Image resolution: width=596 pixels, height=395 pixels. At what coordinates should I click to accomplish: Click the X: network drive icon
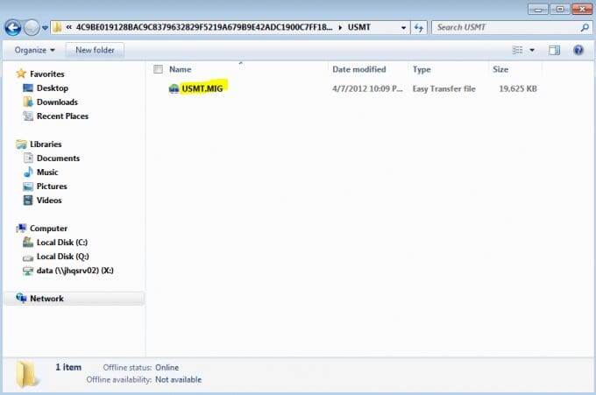(x=28, y=272)
